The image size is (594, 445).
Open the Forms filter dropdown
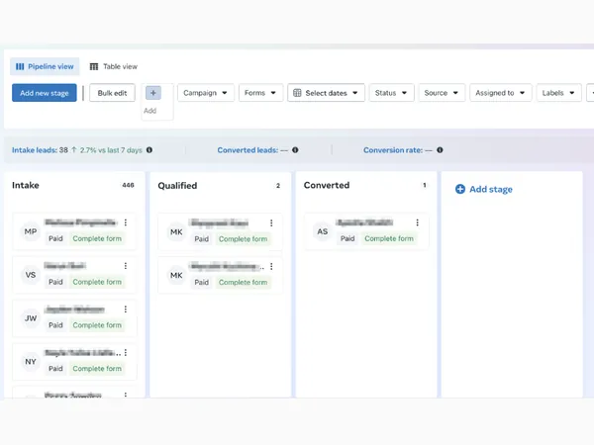[260, 93]
